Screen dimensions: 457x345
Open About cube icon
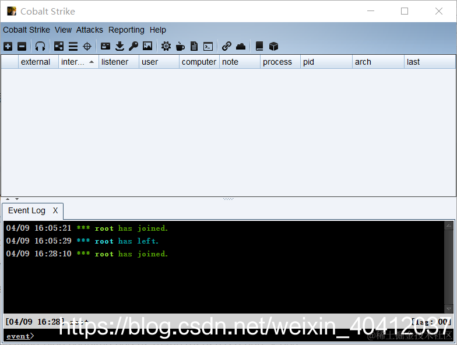coord(273,47)
